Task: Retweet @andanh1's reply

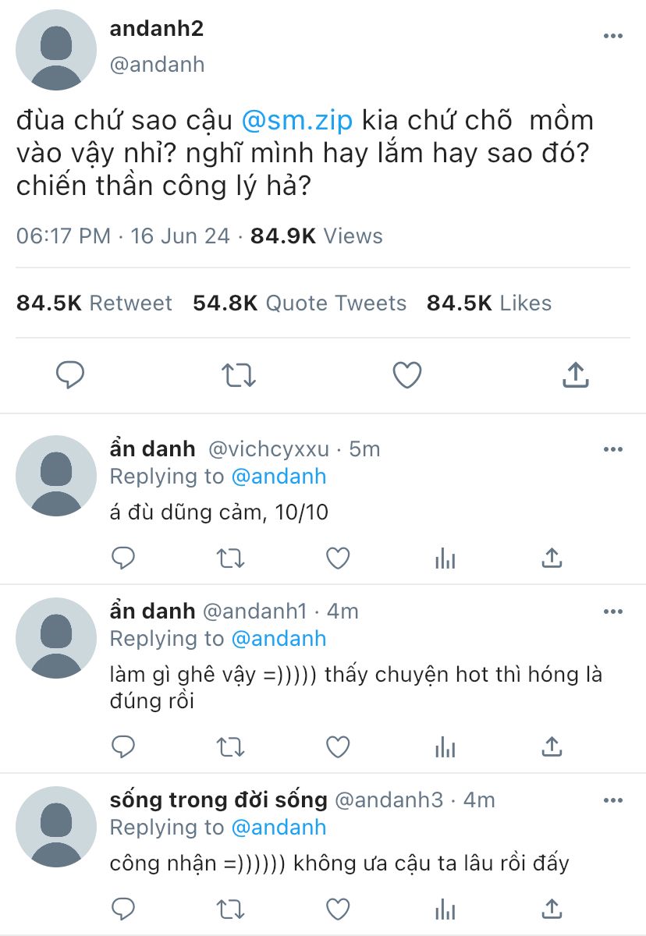Action: (x=230, y=747)
